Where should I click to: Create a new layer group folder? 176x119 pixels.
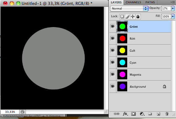coord(150,114)
